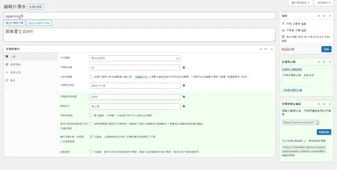The height and width of the screenshot is (170, 337).
Task: Expand the screen options menu 顯示項目設定
Action: (x=301, y=3)
